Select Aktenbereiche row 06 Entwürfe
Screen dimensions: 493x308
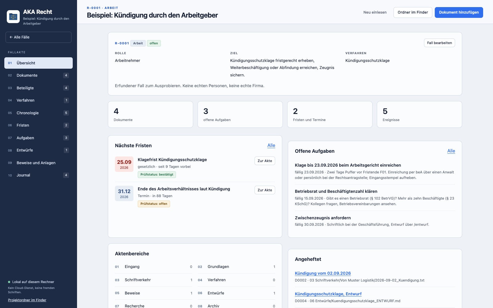pos(236,293)
